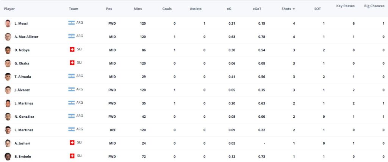The width and height of the screenshot is (388, 162).
Task: Click the xGoT column header
Action: pos(257,9)
